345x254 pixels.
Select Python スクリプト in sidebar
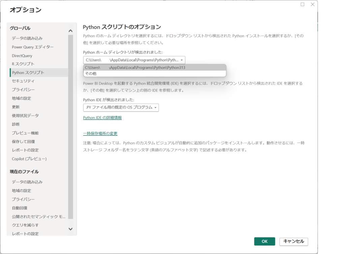(x=39, y=73)
